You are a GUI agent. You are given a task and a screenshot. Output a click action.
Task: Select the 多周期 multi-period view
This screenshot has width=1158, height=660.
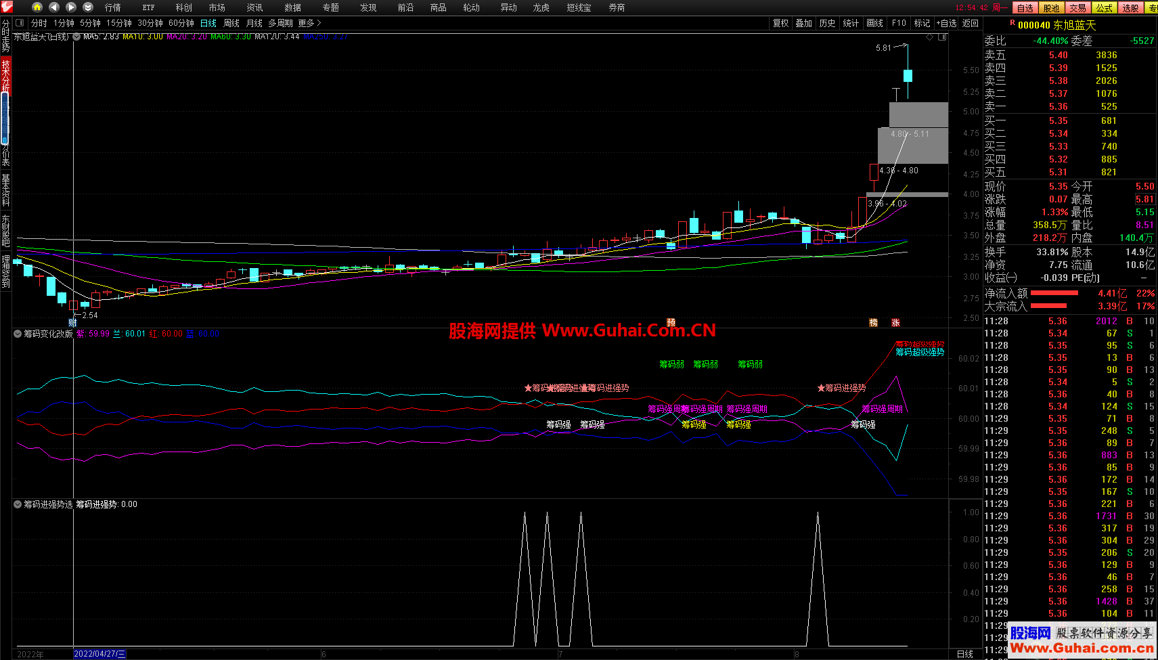[280, 23]
